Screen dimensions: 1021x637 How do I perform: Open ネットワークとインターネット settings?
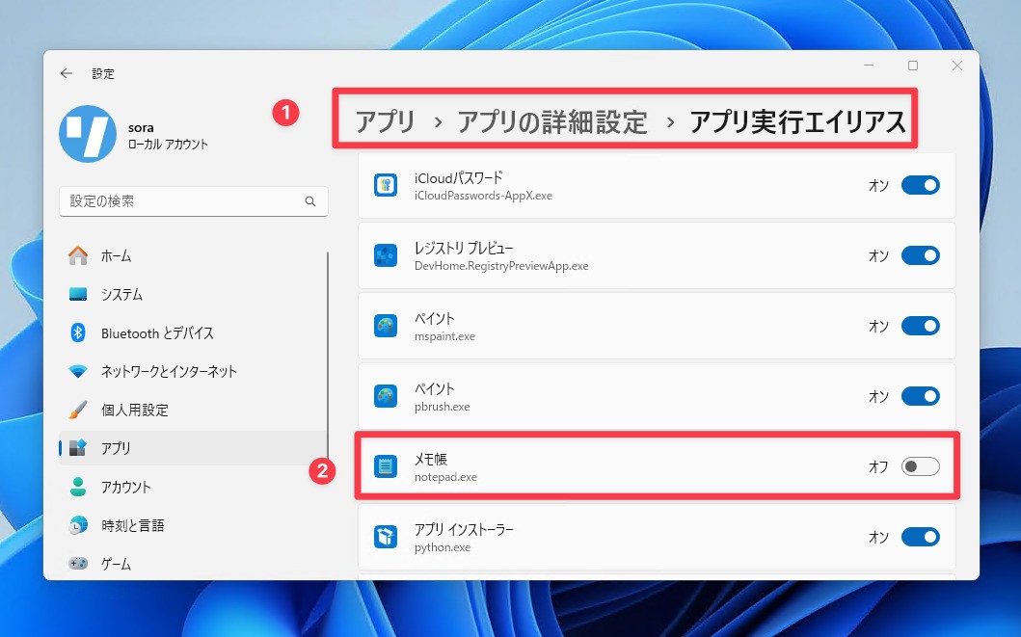click(x=193, y=372)
